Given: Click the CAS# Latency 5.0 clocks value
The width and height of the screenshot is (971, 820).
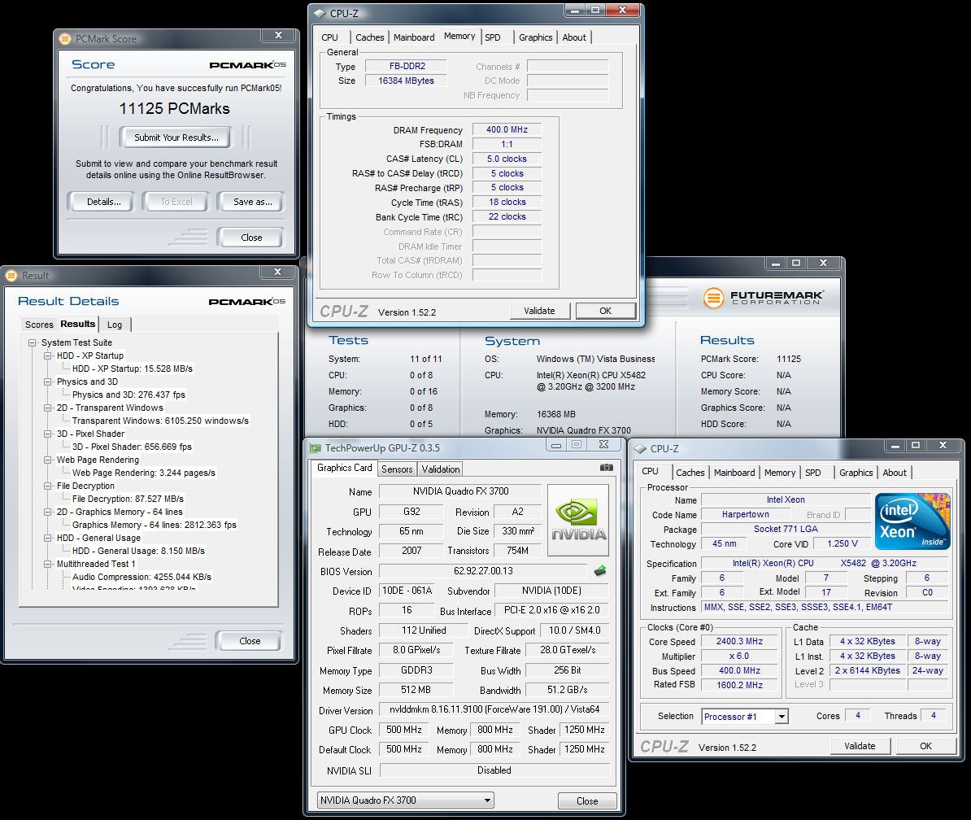Looking at the screenshot, I should (507, 159).
